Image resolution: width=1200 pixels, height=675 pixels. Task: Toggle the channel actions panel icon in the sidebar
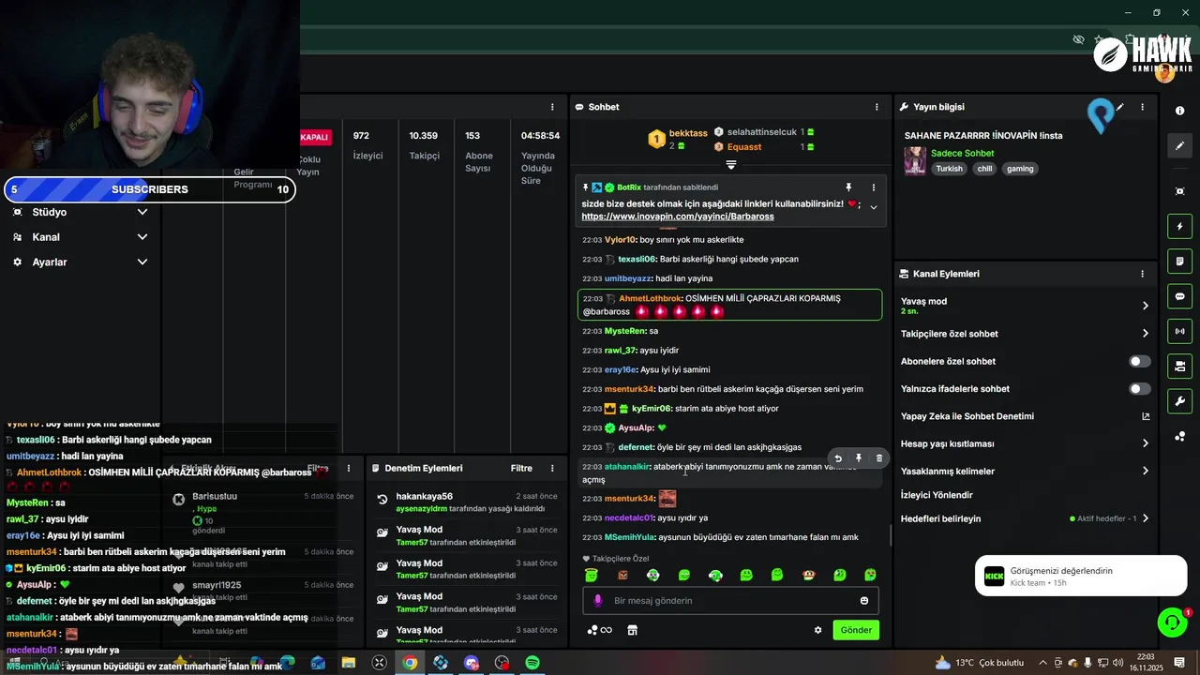pos(1179,366)
